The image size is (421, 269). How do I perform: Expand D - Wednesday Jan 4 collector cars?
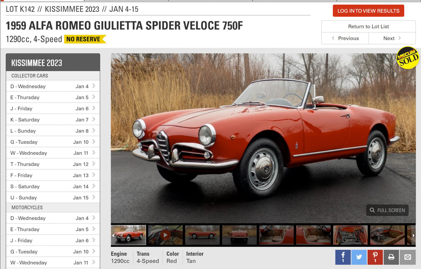pos(53,86)
